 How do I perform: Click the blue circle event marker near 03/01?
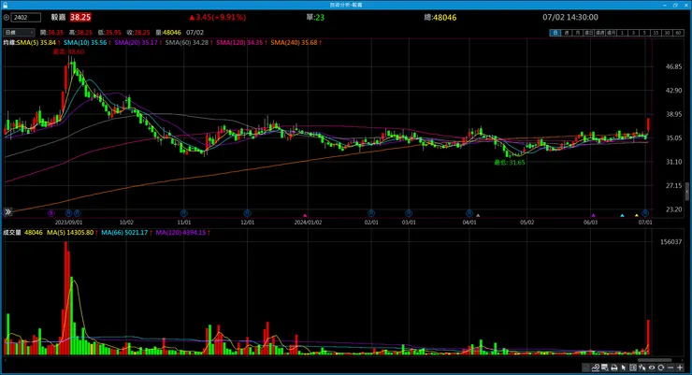pyautogui.click(x=409, y=213)
